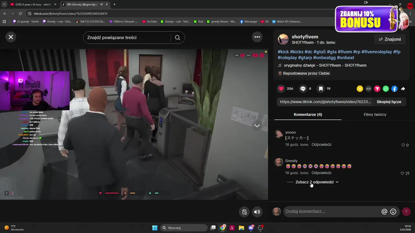Close the lil peep YouTube tab
This screenshot has width=415, height=233.
pyautogui.click(x=55, y=5)
